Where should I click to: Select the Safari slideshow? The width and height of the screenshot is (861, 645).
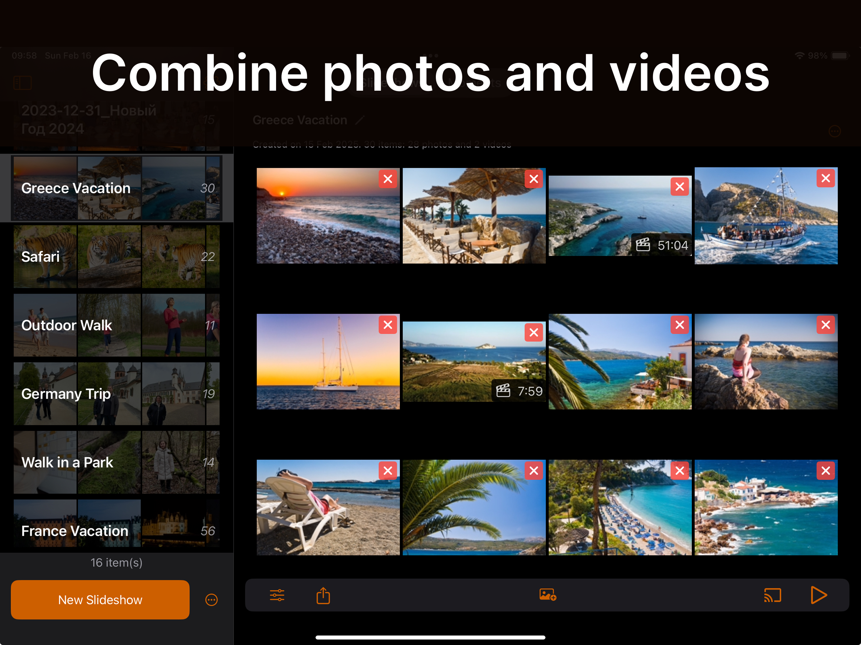coord(116,257)
